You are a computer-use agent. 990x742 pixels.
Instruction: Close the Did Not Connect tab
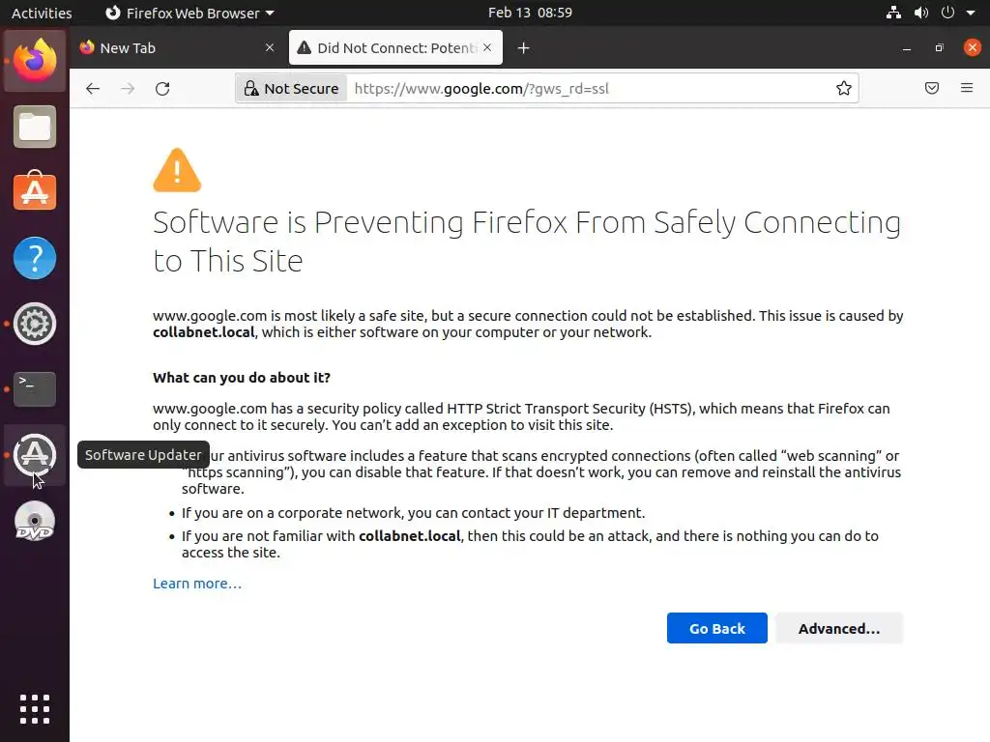487,47
